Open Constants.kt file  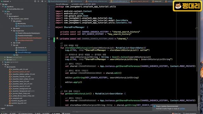(21, 47)
